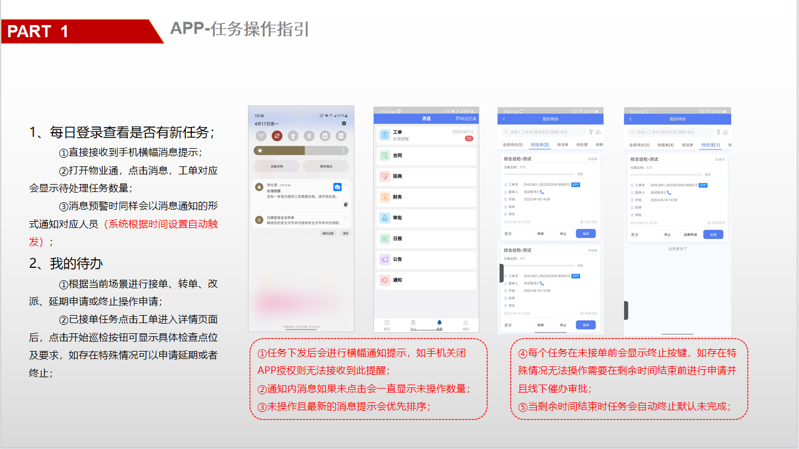
Task: Toggle the Wi-Fi quick setting
Action: click(261, 136)
